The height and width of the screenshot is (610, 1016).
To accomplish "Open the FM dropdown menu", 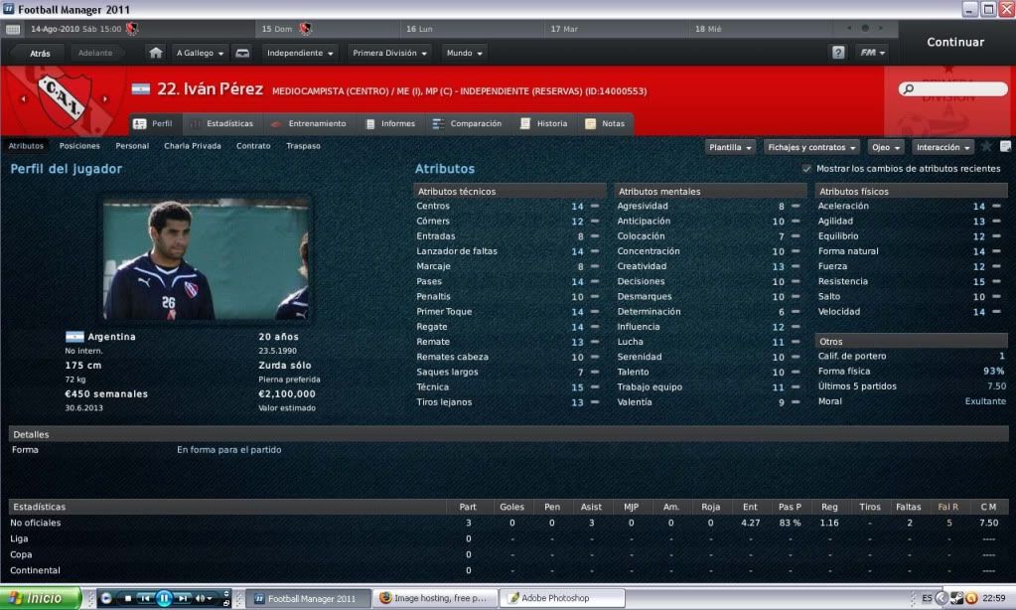I will click(x=872, y=53).
